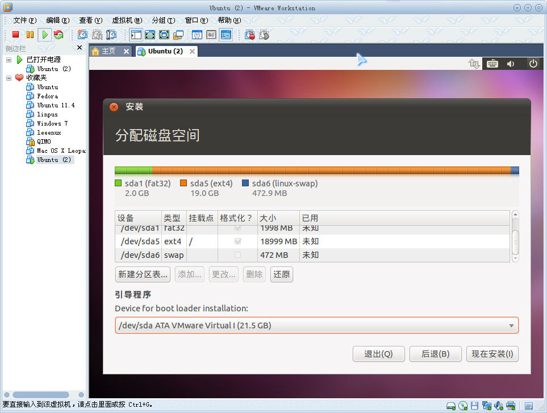This screenshot has height=413, width=547.
Task: Toggle the format checkbox for /dev/sda5
Action: (x=238, y=241)
